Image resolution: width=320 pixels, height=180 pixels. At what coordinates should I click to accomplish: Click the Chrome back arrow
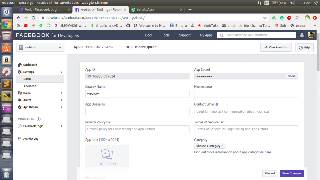[18, 18]
